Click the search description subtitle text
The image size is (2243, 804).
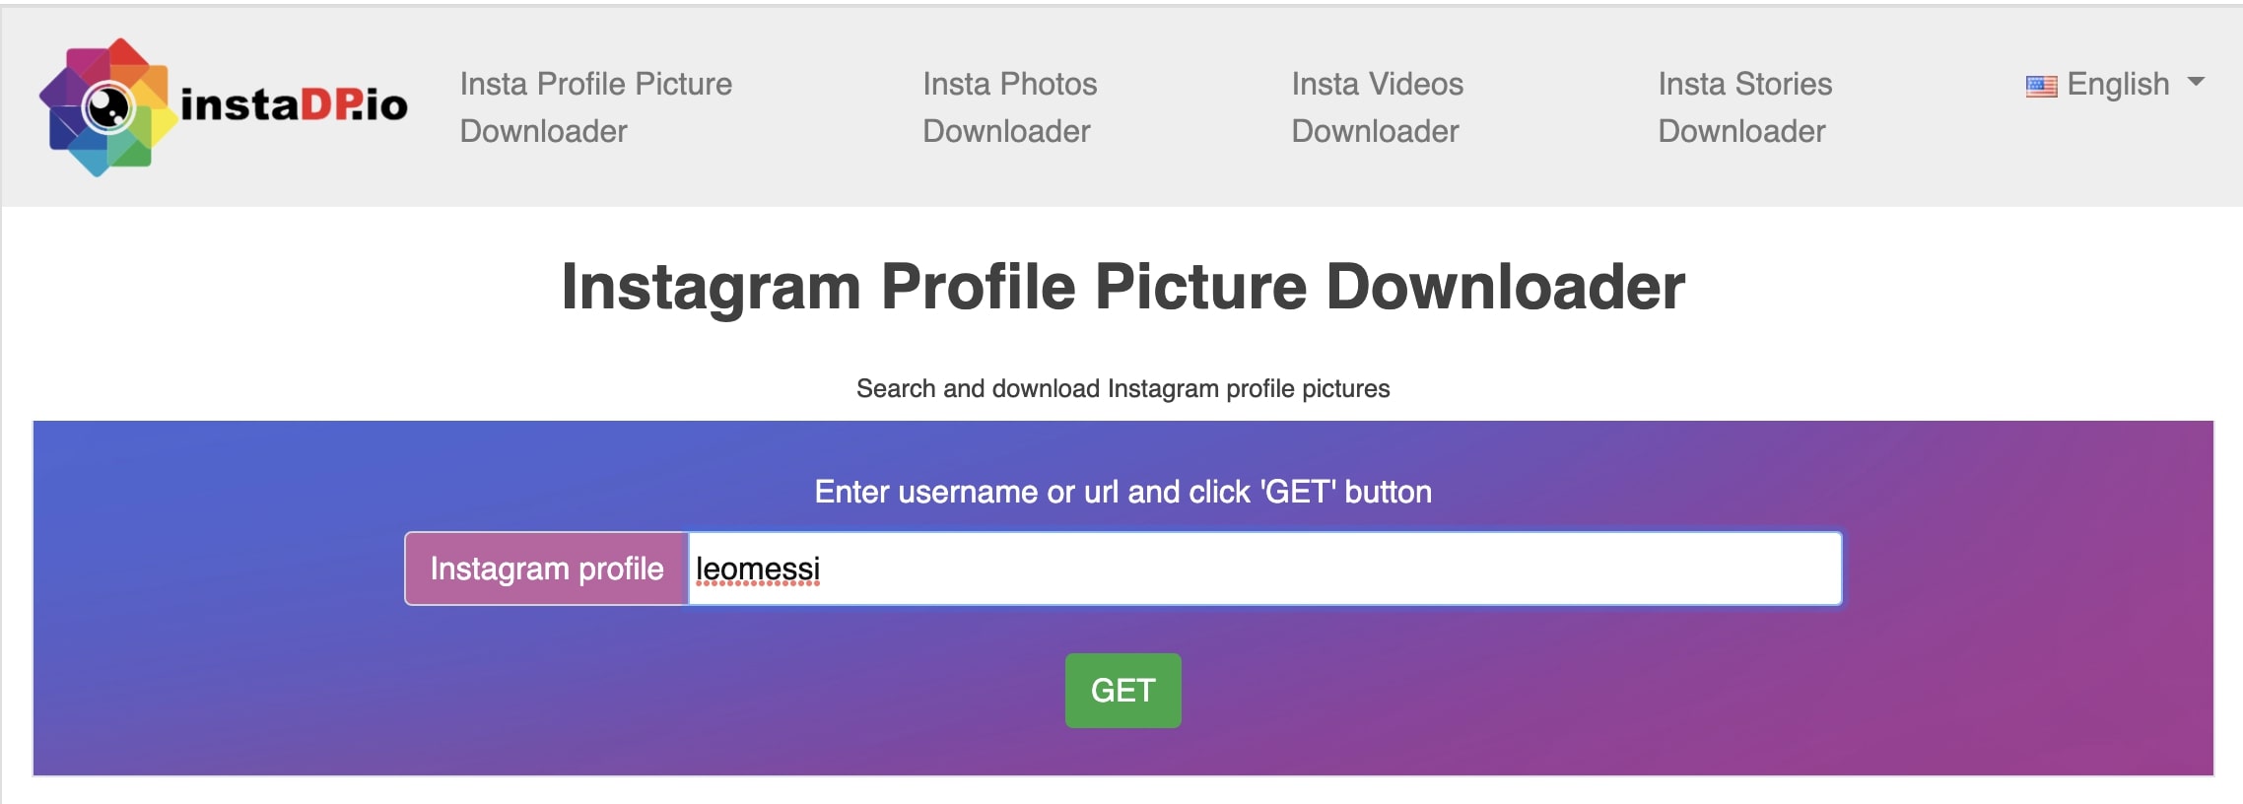(x=1121, y=389)
